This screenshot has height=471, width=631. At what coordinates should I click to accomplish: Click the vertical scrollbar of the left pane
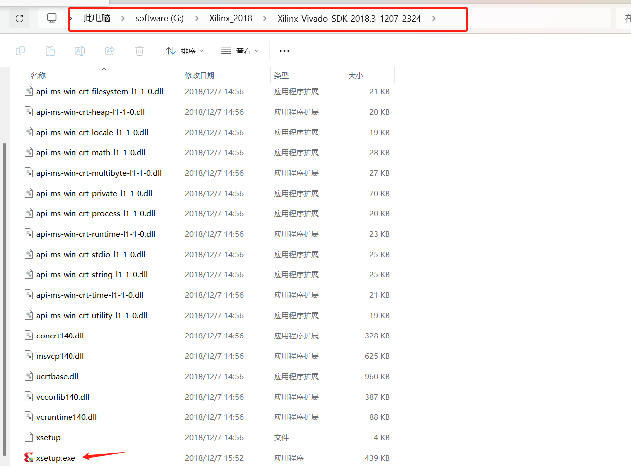tap(5, 300)
